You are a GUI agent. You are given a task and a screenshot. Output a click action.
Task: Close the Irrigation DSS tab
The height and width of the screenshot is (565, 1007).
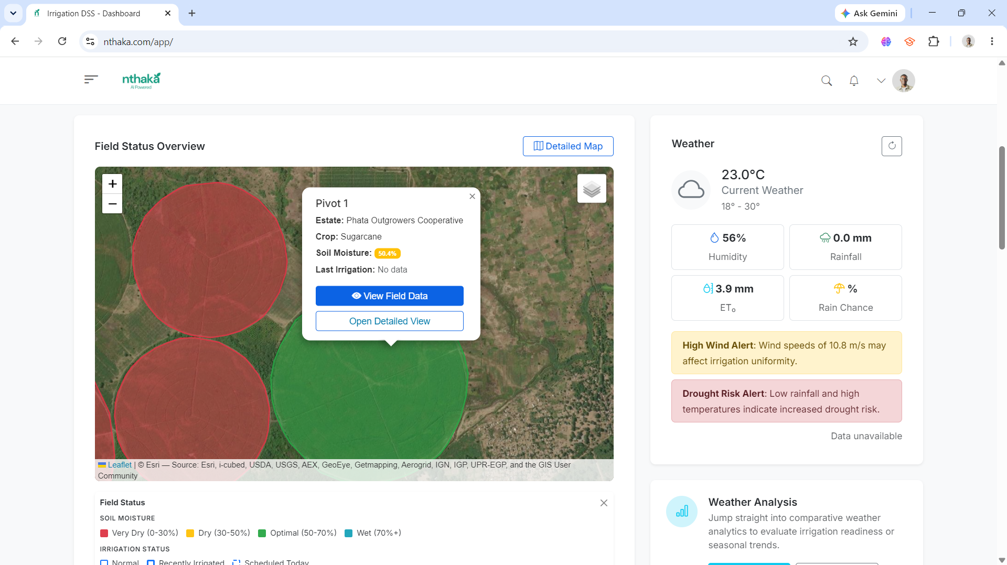click(168, 13)
